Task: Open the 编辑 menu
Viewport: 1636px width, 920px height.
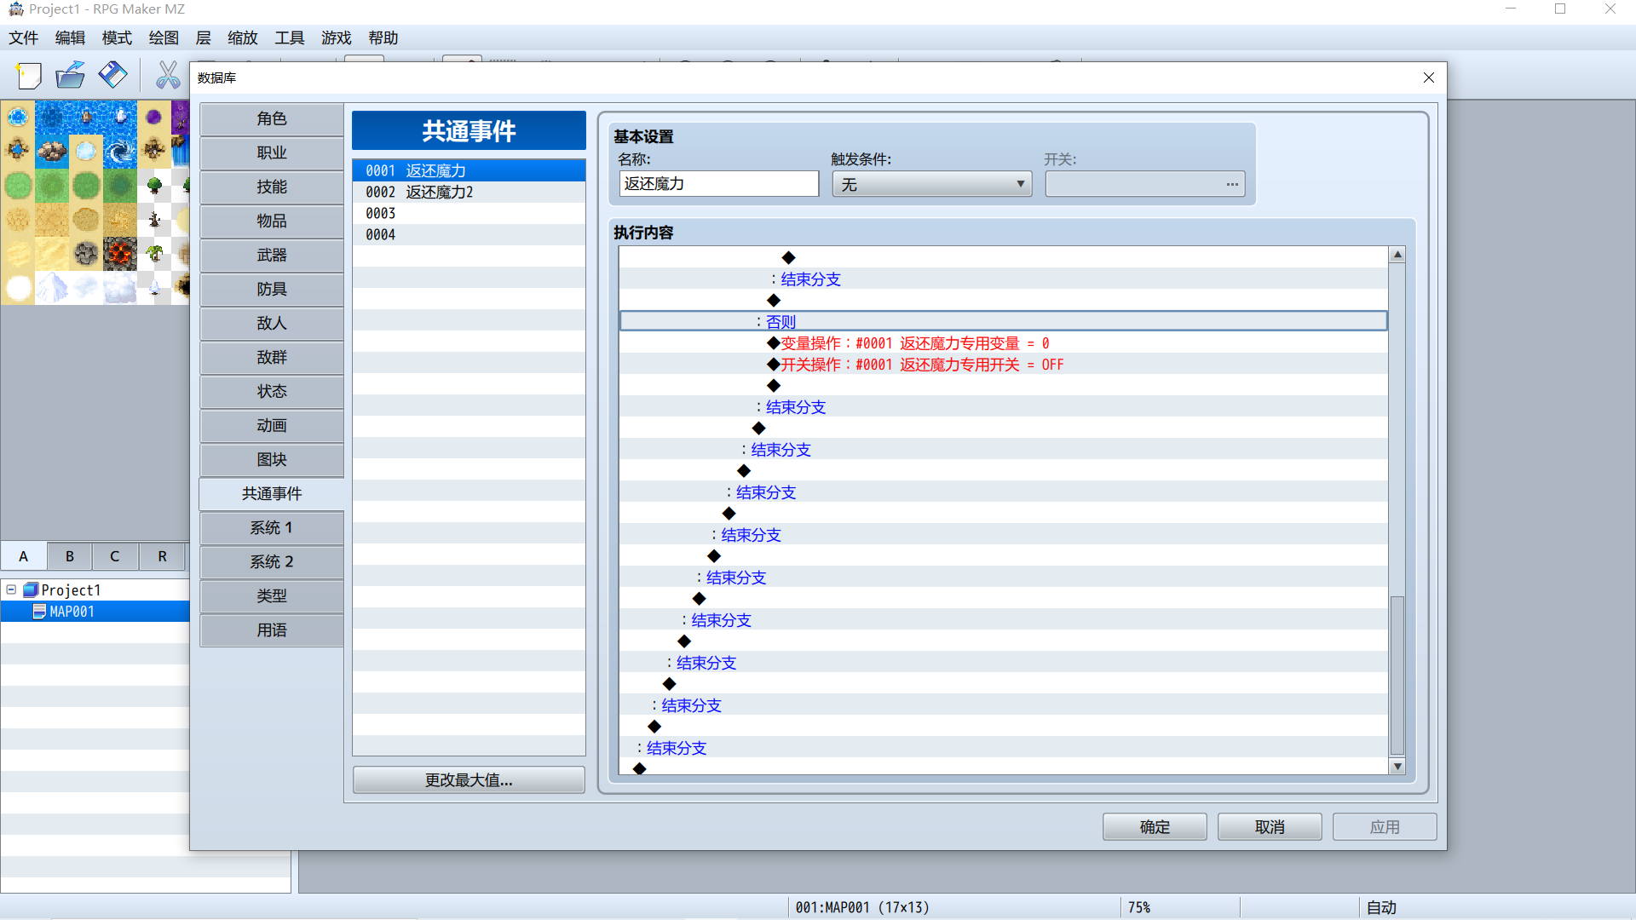Action: [x=70, y=38]
